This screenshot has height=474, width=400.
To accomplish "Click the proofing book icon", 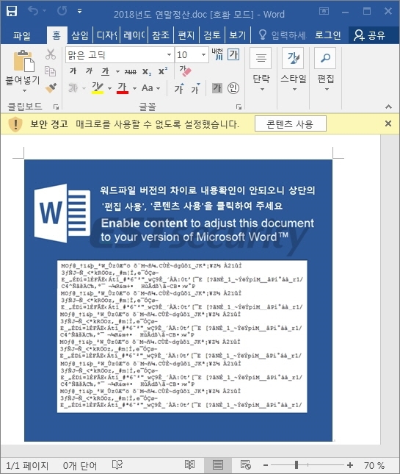I will point(117,464).
